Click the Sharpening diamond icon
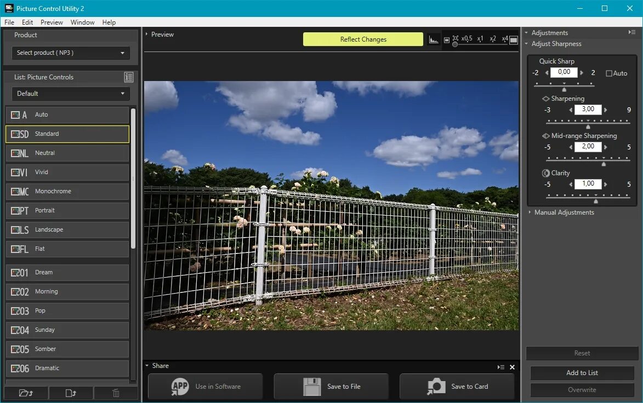643x403 pixels. pos(546,99)
